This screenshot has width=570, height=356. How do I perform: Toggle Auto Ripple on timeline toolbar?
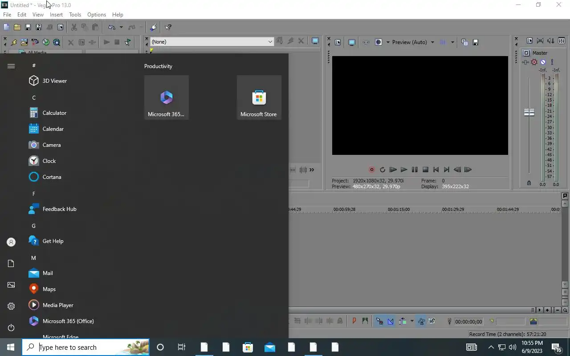(x=403, y=321)
